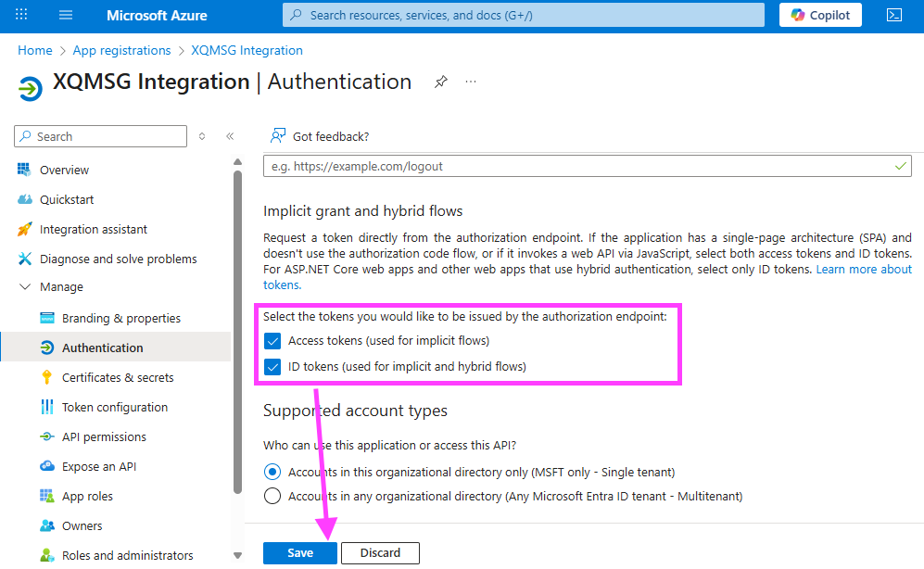Collapse the Manage section in sidebar
Viewport: 924px width, 569px height.
pyautogui.click(x=25, y=287)
